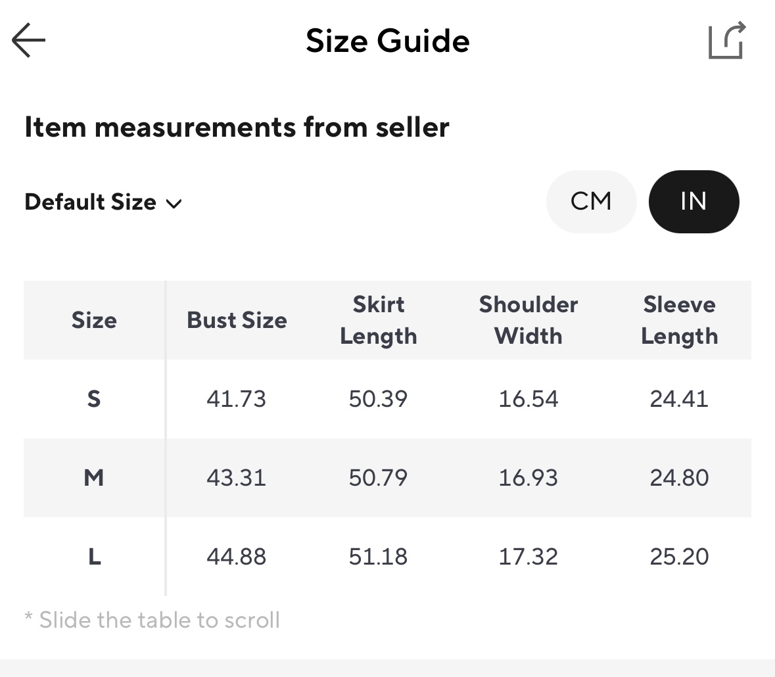775x677 pixels.
Task: Tap the share icon
Action: click(726, 41)
